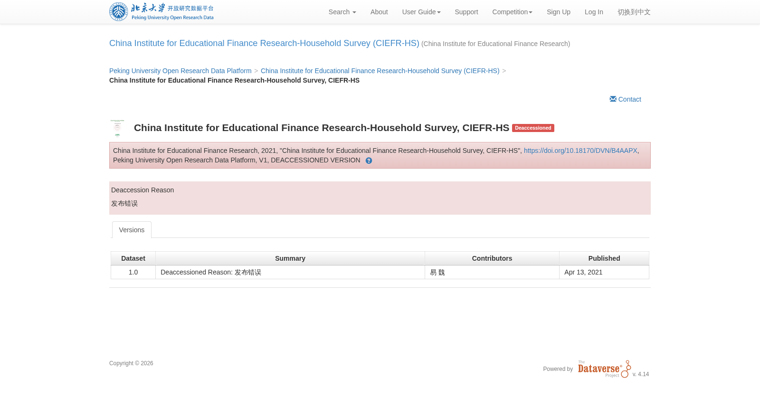This screenshot has width=760, height=407.
Task: Click the Summary column header
Action: pos(290,258)
